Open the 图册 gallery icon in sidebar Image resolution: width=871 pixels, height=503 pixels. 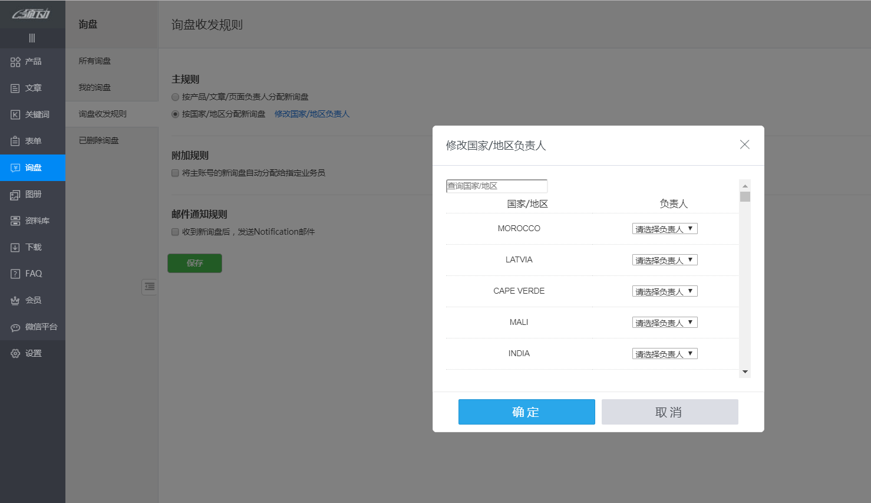tap(15, 195)
